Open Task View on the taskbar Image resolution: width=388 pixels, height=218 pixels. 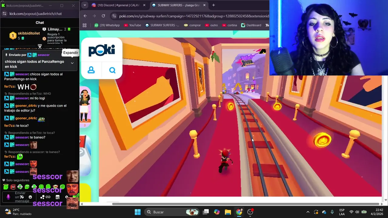[x=206, y=212]
